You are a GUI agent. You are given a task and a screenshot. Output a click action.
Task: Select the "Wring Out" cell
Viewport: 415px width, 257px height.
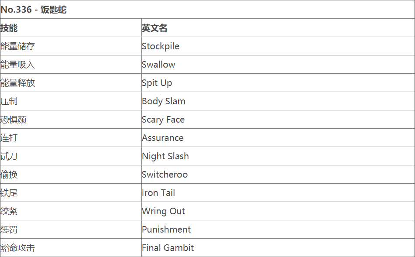pos(164,211)
